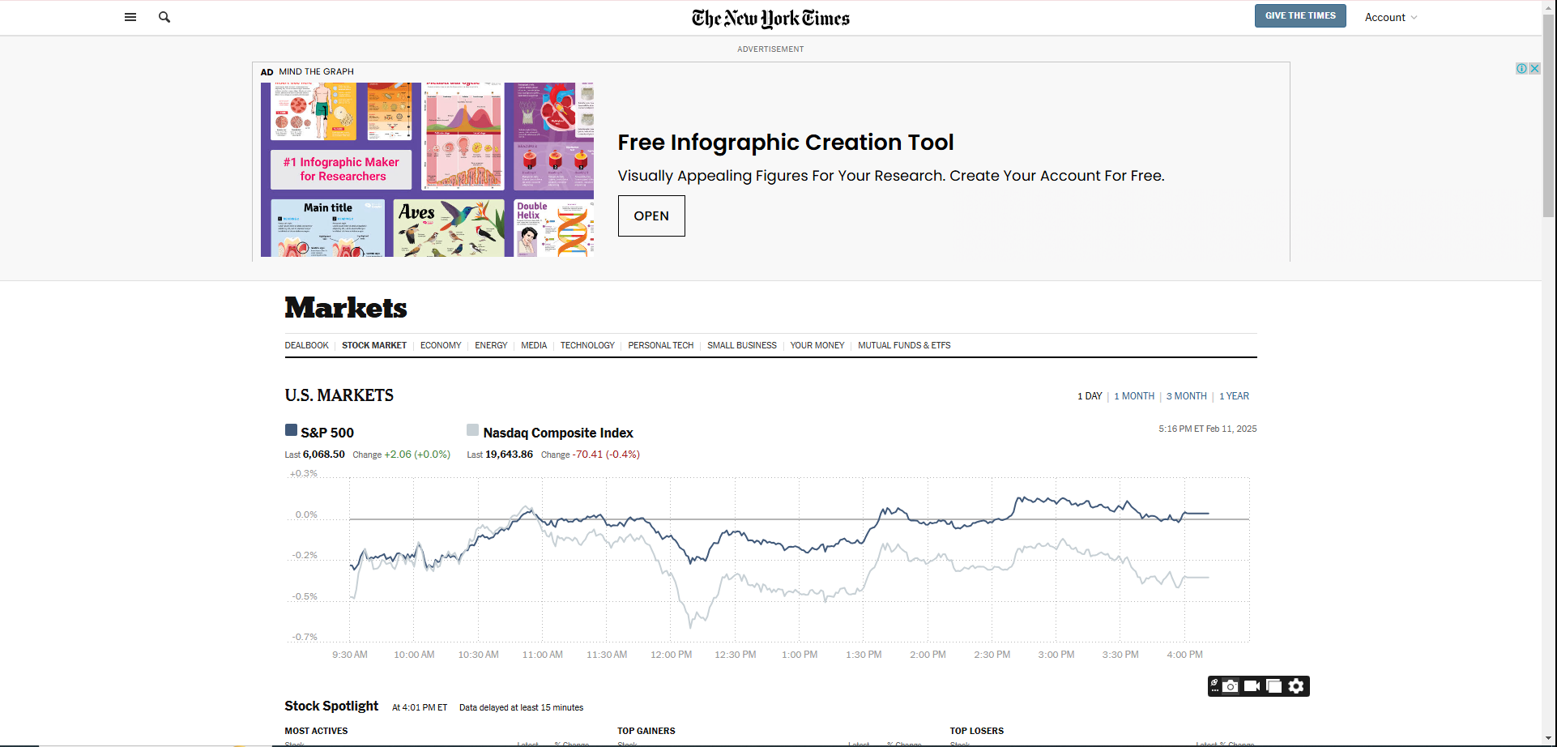1557x747 pixels.
Task: Click the ad info icon
Action: (1521, 69)
